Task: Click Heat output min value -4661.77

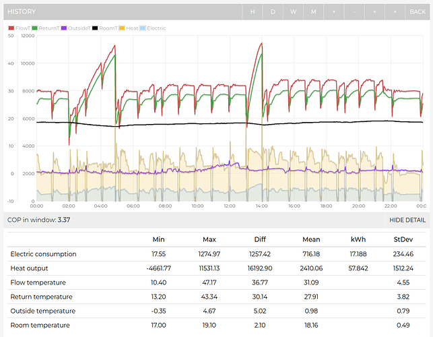Action: (x=158, y=268)
